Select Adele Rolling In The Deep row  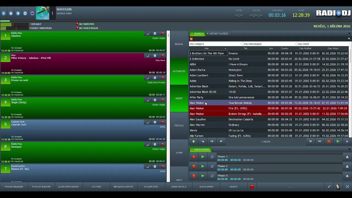(269, 81)
